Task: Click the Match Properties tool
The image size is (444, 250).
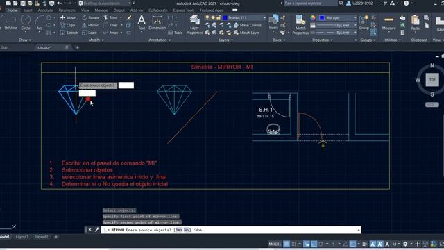Action: click(x=300, y=25)
